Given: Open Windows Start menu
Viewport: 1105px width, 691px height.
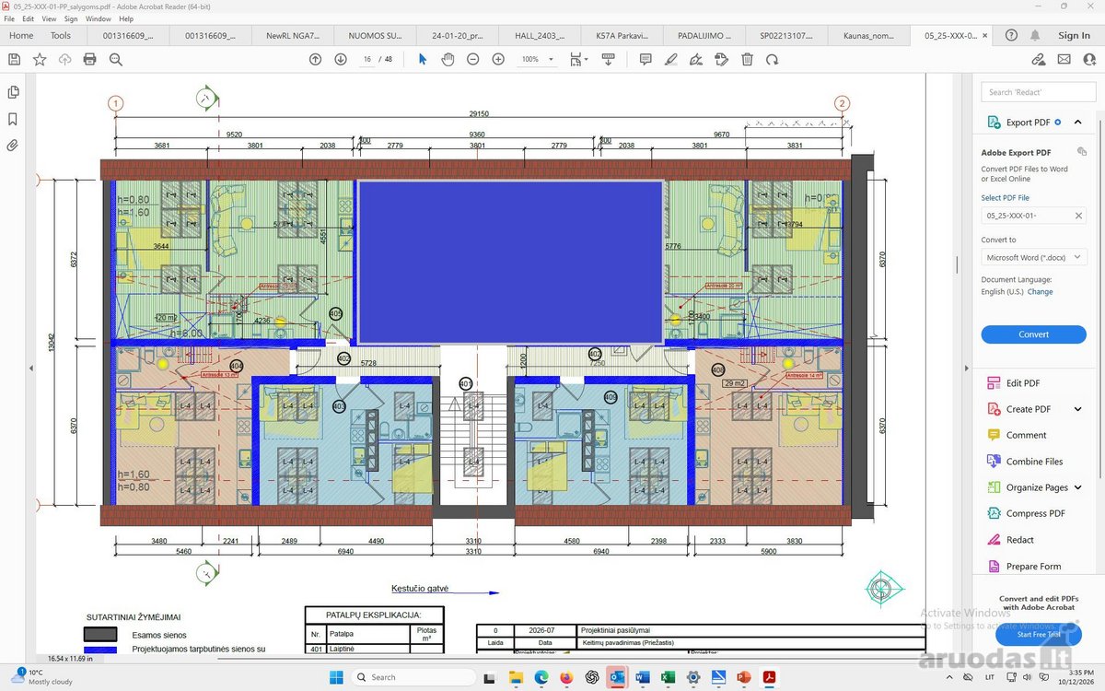Looking at the screenshot, I should pos(336,677).
